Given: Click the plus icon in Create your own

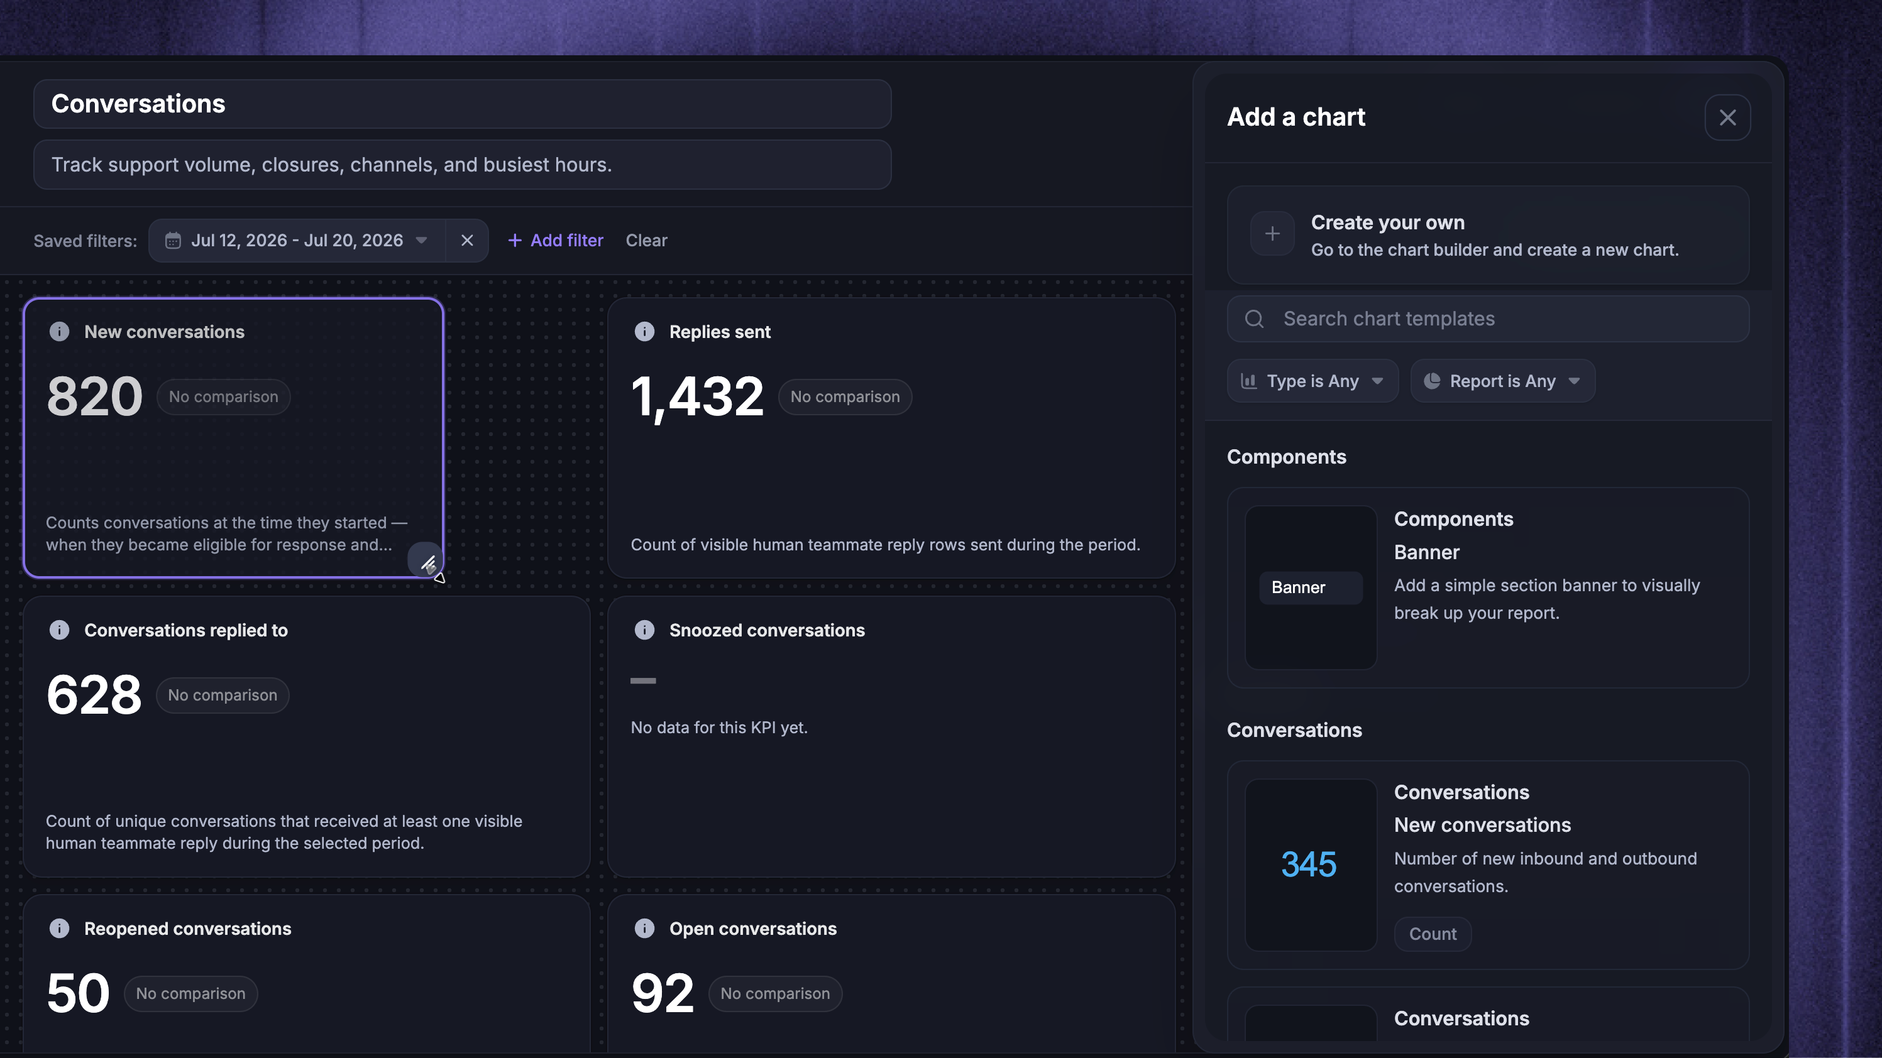Looking at the screenshot, I should [1272, 234].
